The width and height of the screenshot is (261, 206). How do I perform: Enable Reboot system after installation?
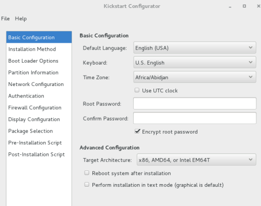click(87, 173)
